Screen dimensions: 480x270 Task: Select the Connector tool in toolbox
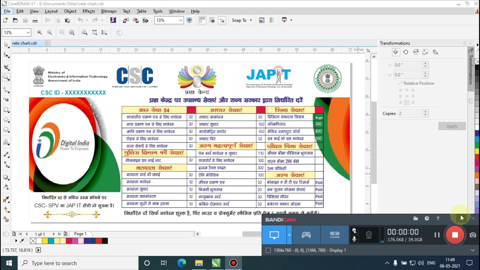(6, 164)
